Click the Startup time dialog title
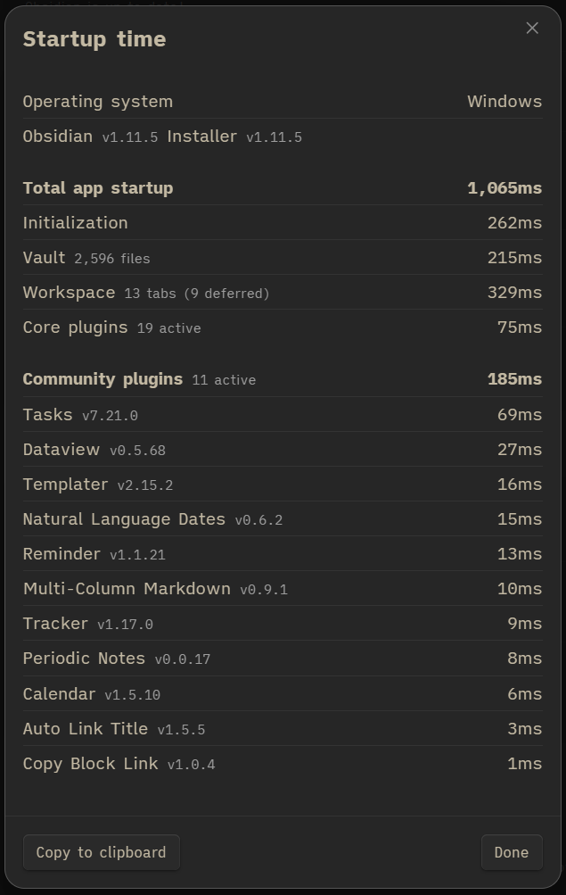The image size is (566, 895). [94, 39]
